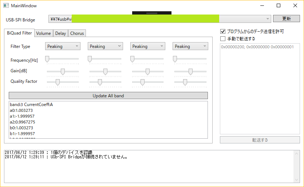This screenshot has width=304, height=187.
Task: Click first band Gain slider thumb
Action: (63, 72)
